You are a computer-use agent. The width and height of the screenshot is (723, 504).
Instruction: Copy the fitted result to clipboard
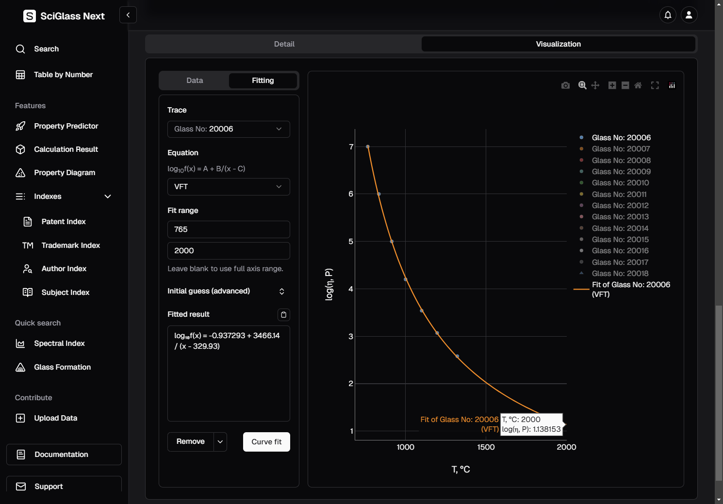[283, 315]
